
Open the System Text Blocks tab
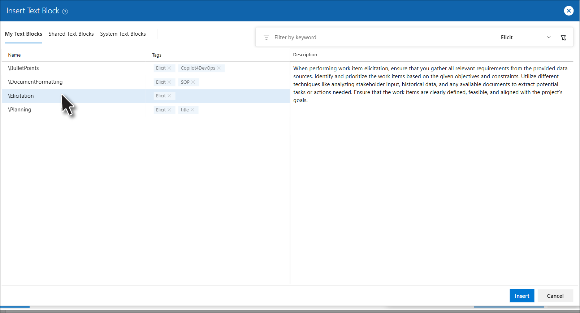pos(123,34)
